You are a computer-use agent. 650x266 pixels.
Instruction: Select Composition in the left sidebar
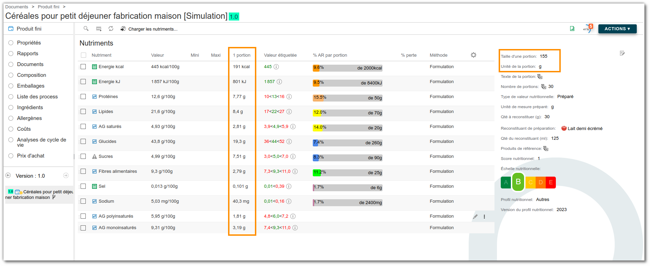[x=31, y=75]
